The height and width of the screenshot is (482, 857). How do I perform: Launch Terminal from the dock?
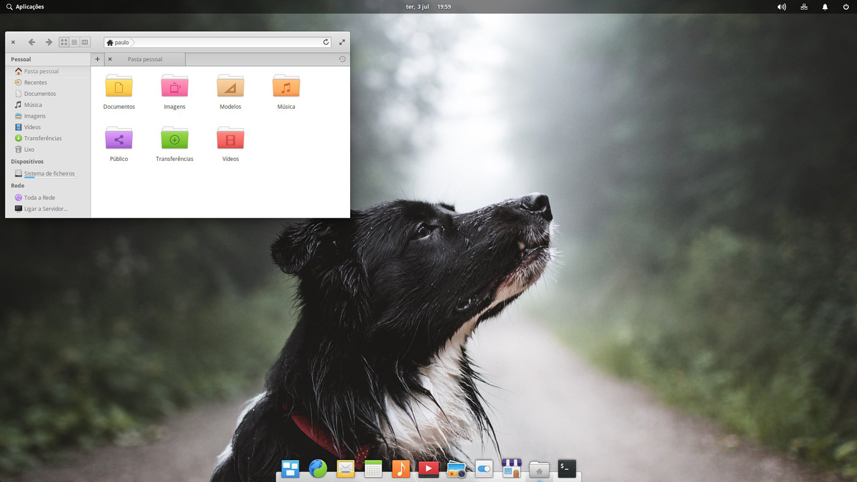point(567,469)
